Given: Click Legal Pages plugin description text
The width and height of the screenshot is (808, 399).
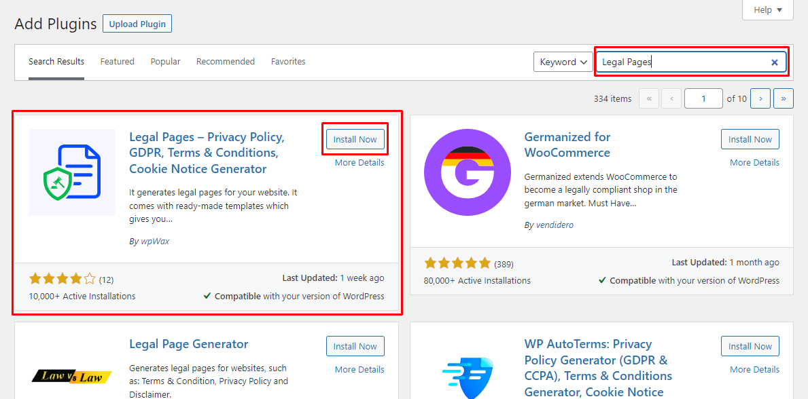Looking at the screenshot, I should point(213,206).
